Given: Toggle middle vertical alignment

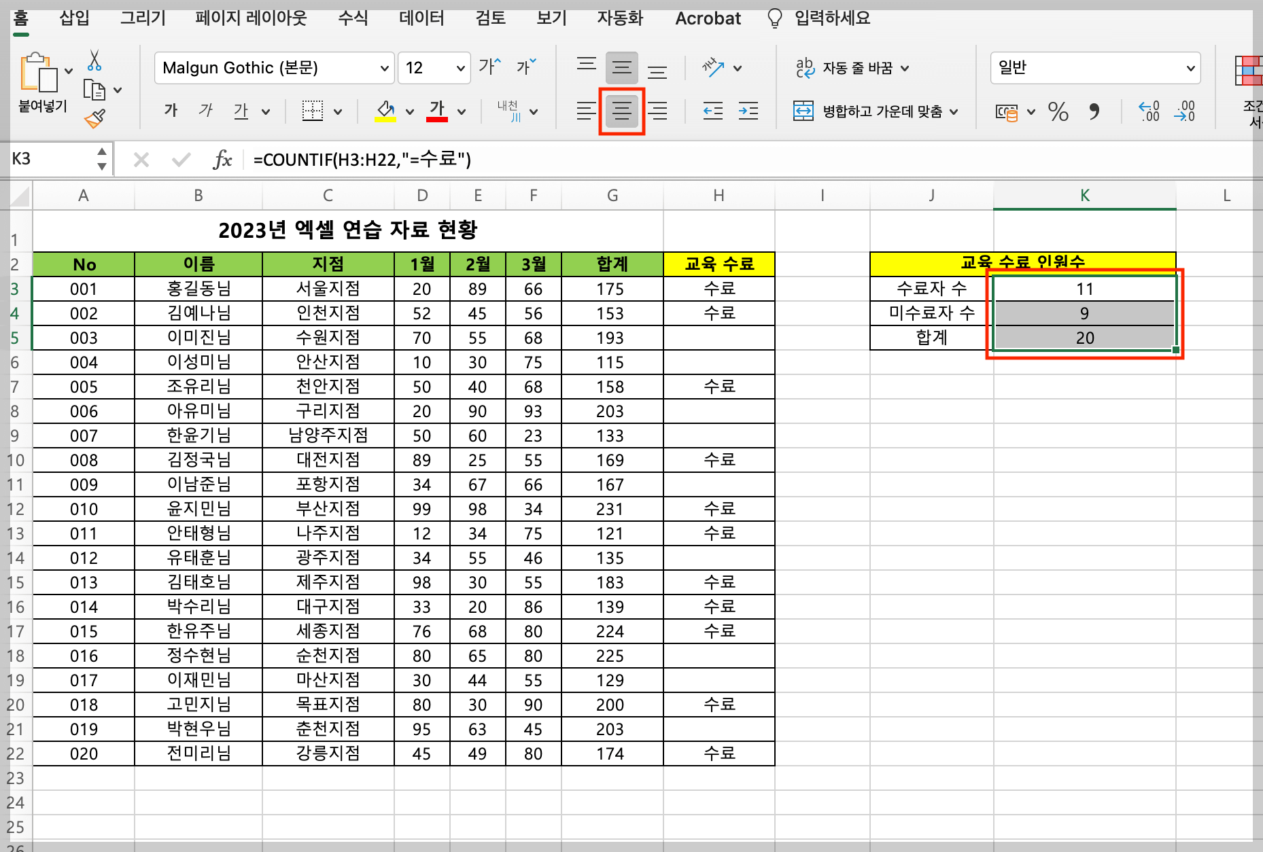Looking at the screenshot, I should click(x=621, y=67).
